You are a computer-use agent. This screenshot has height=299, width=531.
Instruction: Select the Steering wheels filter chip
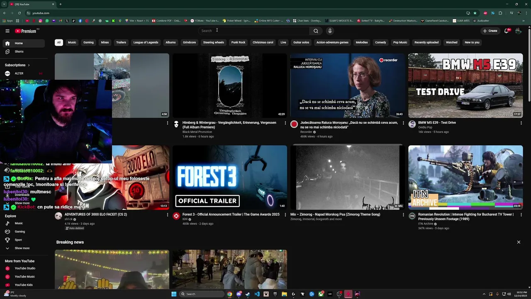click(x=214, y=42)
